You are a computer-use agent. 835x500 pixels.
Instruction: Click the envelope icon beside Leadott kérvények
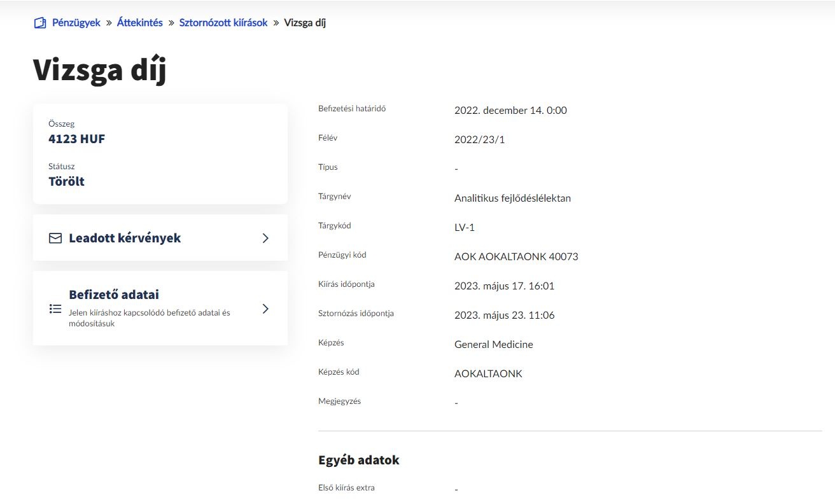55,238
